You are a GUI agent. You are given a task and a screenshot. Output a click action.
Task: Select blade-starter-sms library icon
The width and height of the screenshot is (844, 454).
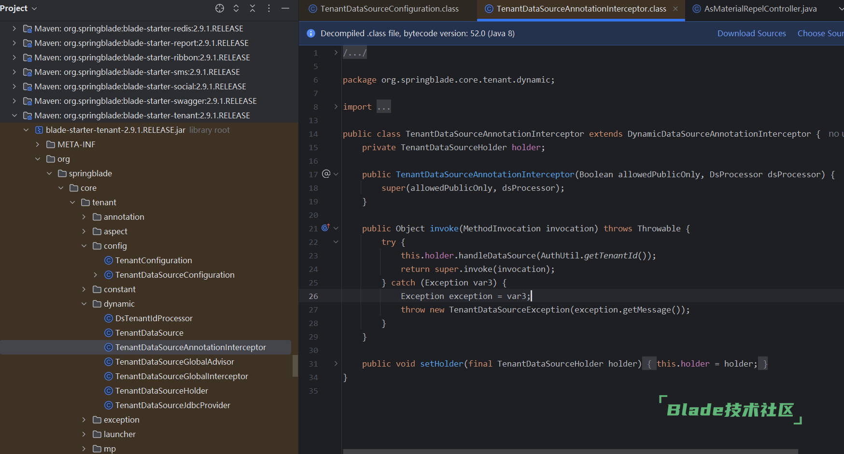28,72
